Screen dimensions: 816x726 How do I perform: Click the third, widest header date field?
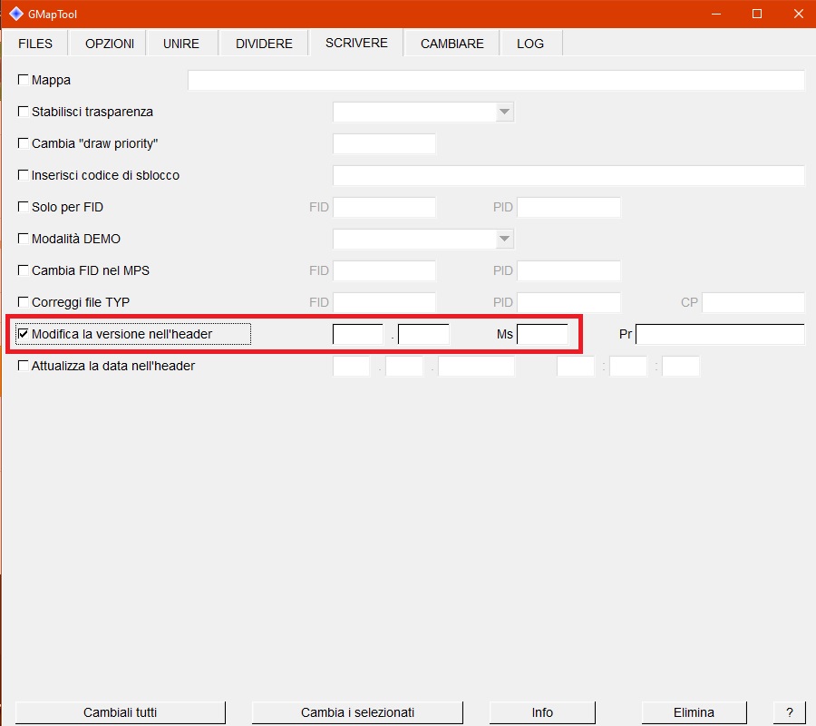click(476, 366)
